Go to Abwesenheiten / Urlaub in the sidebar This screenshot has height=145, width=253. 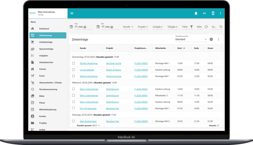point(50,83)
